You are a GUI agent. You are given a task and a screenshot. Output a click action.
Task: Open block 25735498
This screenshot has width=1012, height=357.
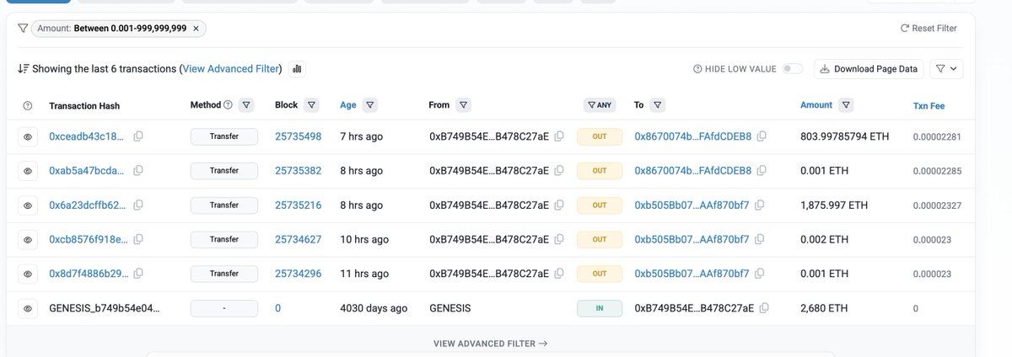click(x=298, y=136)
